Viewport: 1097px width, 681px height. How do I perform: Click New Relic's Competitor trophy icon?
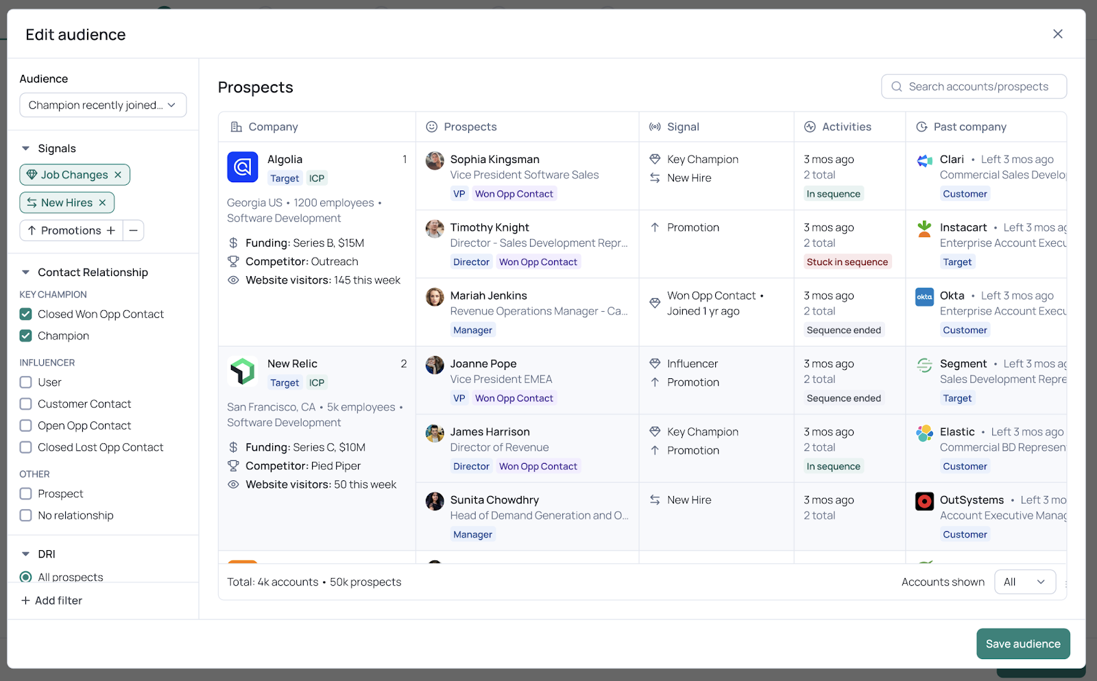(233, 466)
